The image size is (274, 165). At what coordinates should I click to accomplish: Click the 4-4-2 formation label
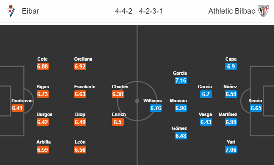click(x=123, y=11)
